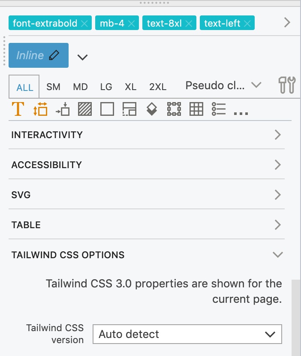The image size is (301, 356).
Task: Select the 2XL breakpoint tab
Action: [x=158, y=87]
